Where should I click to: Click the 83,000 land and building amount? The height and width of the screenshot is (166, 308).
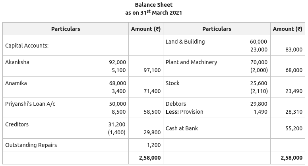[294, 50]
